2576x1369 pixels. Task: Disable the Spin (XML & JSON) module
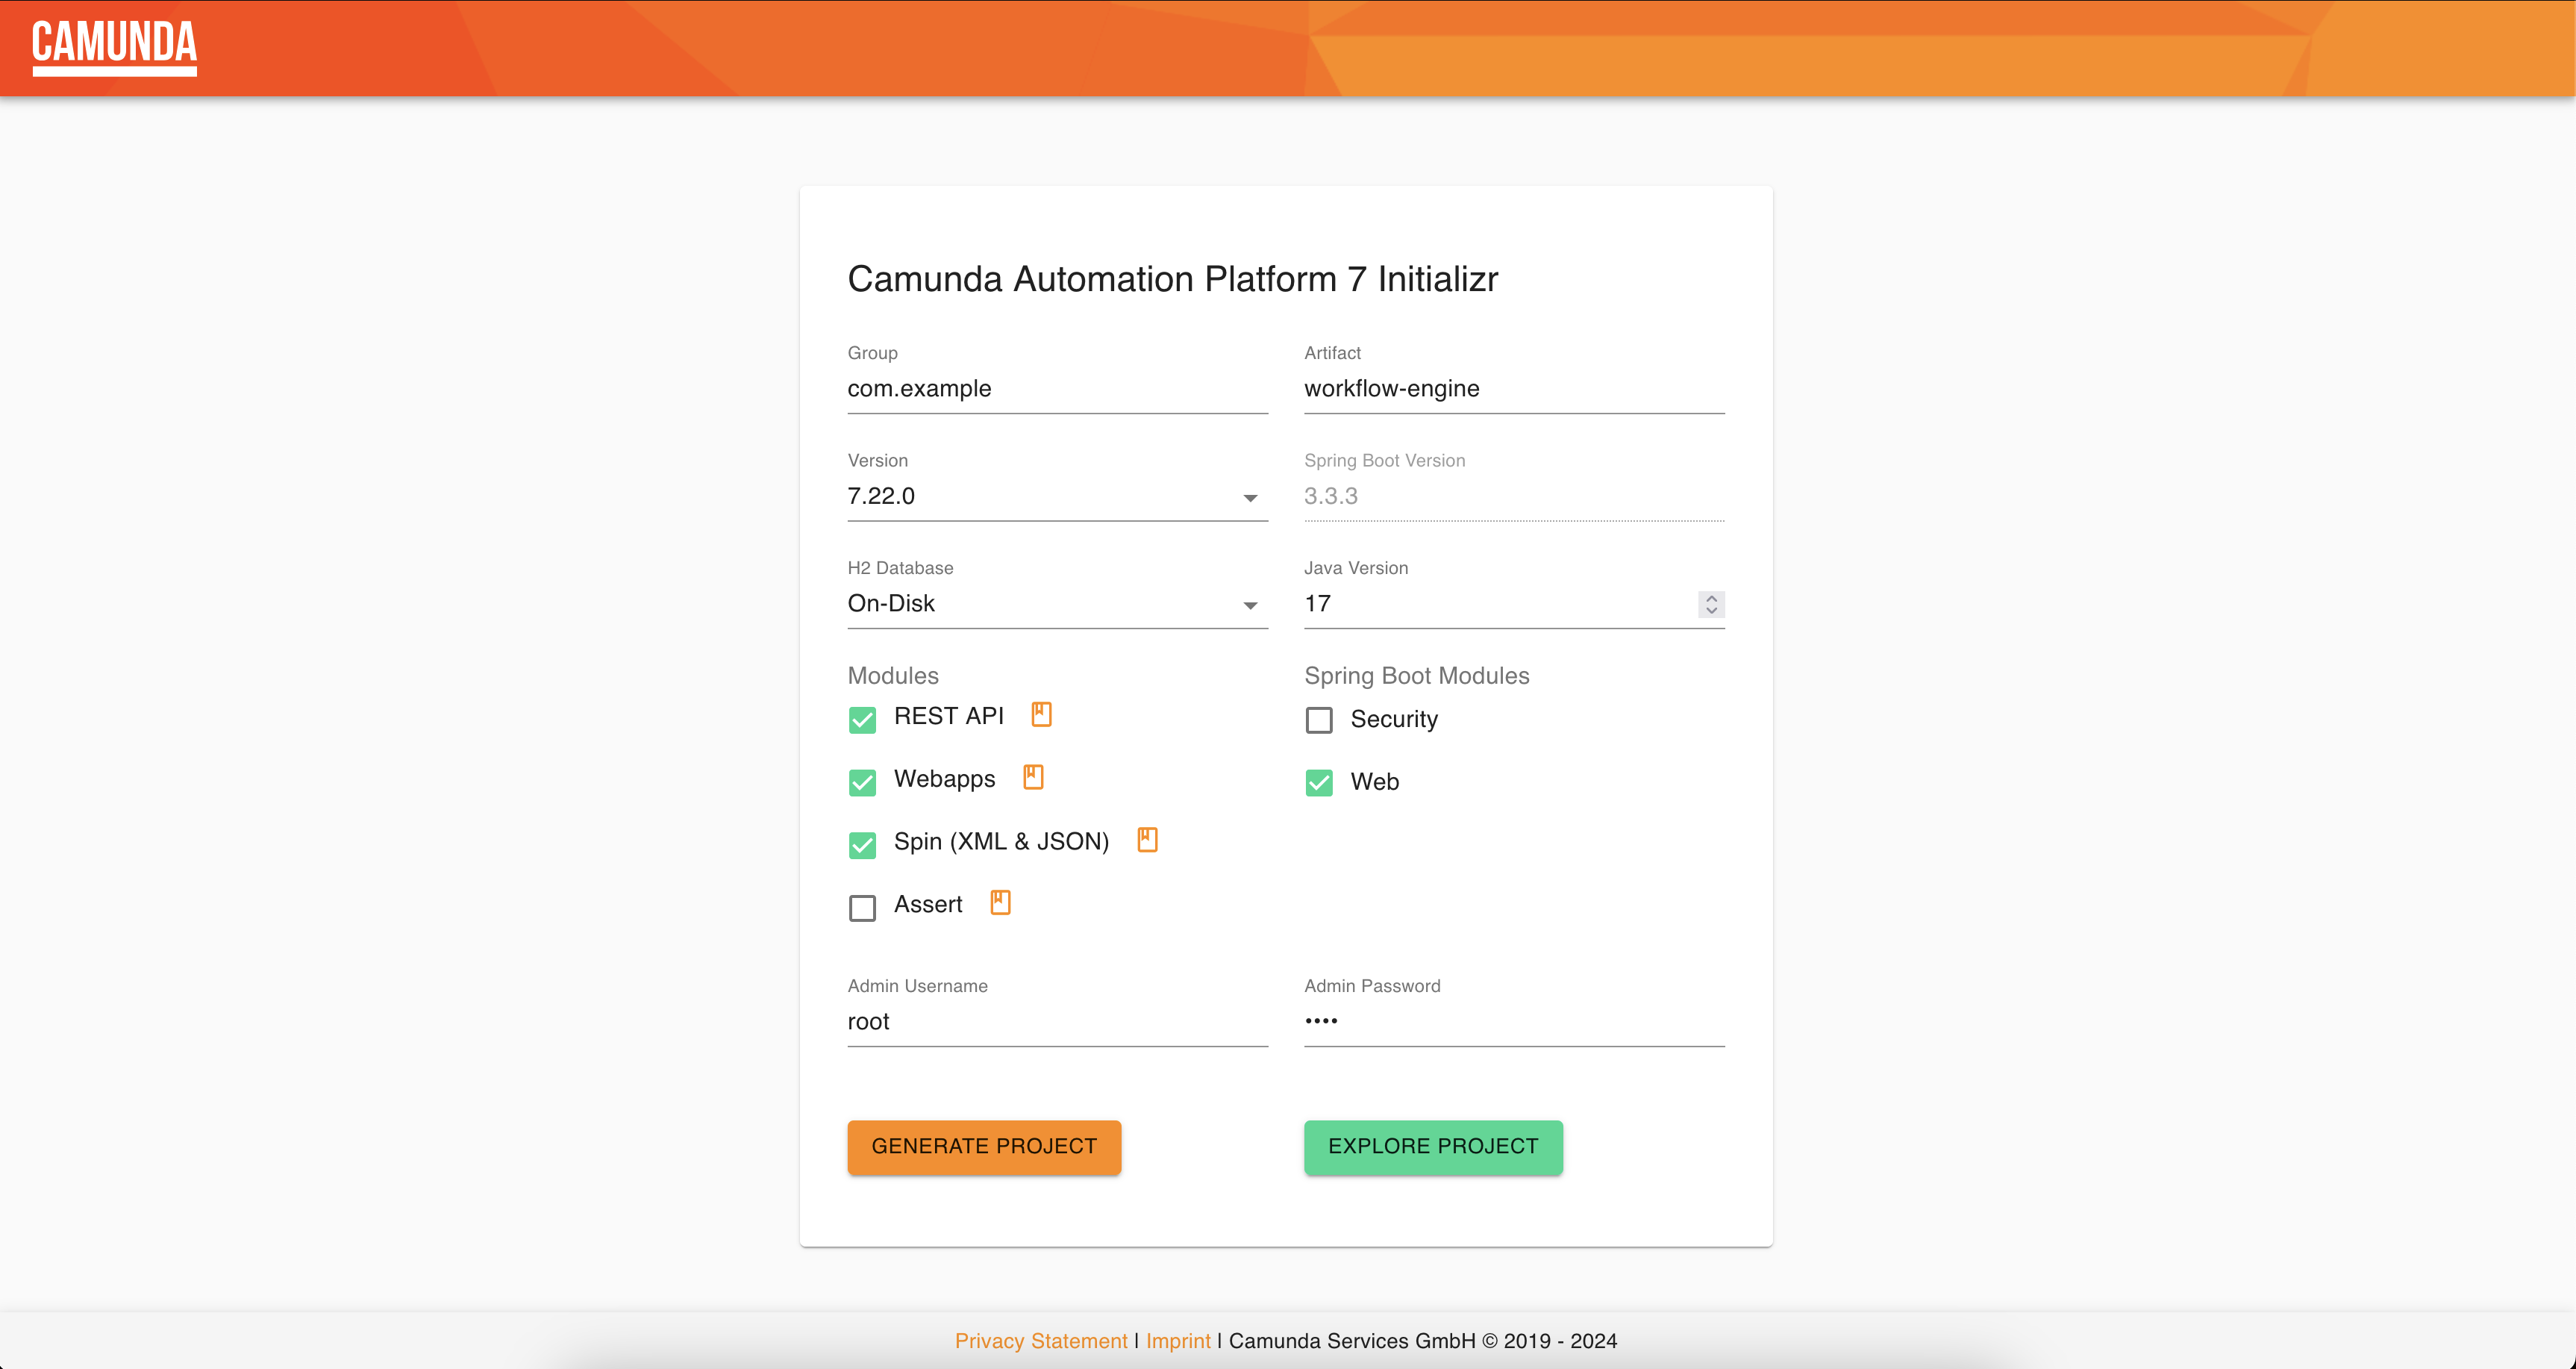coord(862,845)
